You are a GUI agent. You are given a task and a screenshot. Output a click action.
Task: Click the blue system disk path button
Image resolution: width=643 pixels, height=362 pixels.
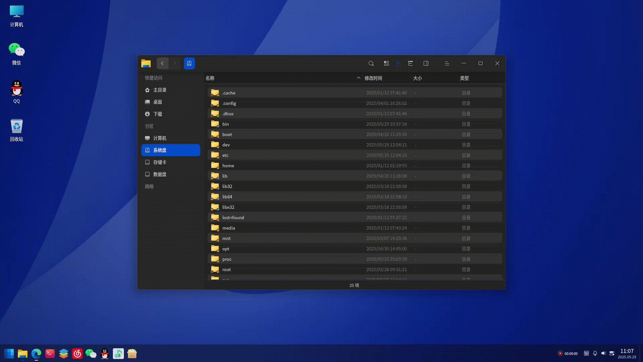(x=189, y=63)
